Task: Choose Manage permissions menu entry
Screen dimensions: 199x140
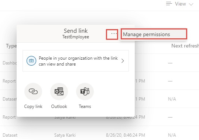Action: click(154, 34)
